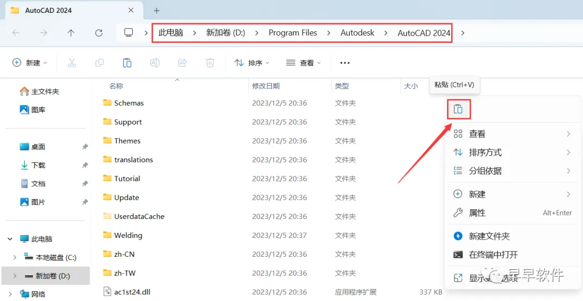Sort by 大小 column header
The height and width of the screenshot is (301, 583).
(411, 86)
